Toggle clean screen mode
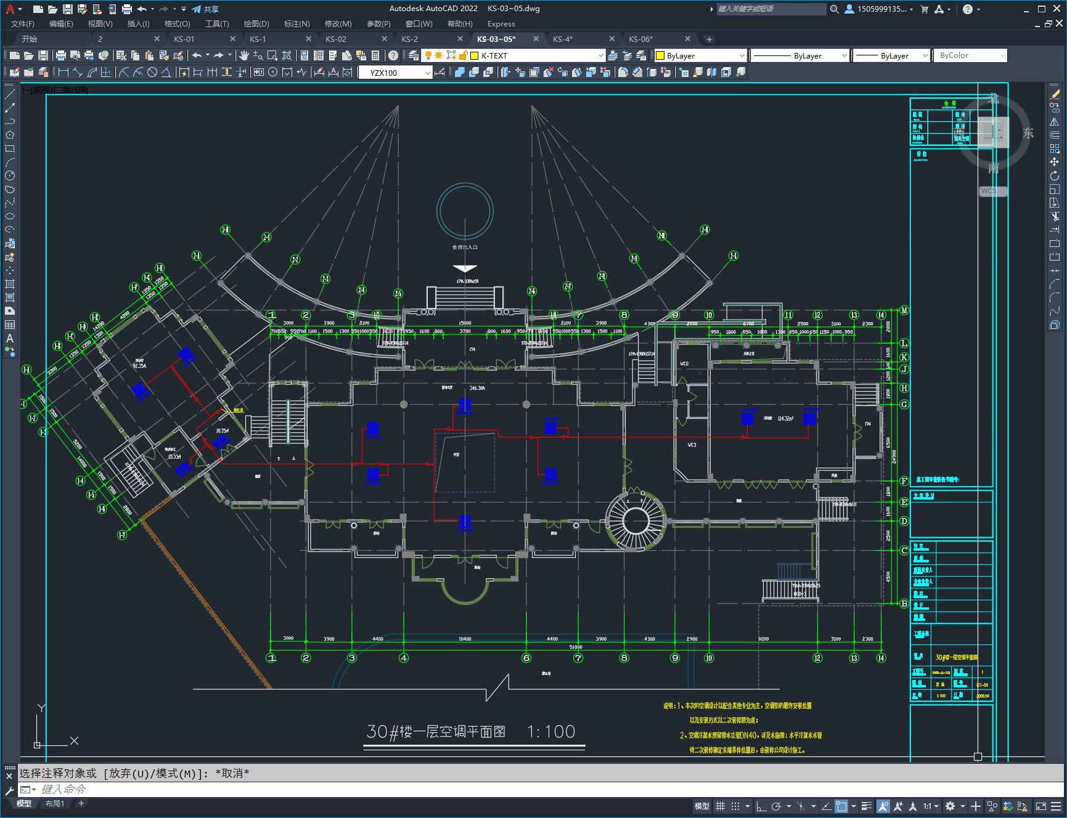This screenshot has height=818, width=1067. (x=1040, y=806)
